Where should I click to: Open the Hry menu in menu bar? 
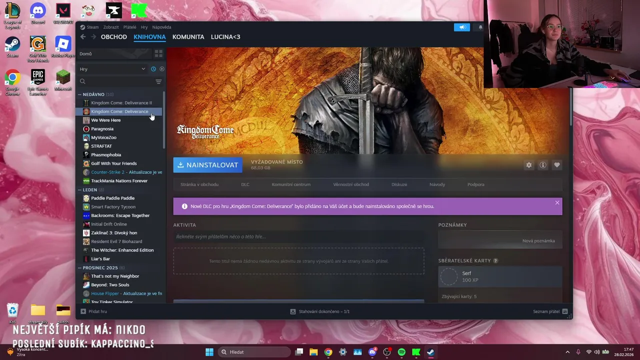pos(144,27)
